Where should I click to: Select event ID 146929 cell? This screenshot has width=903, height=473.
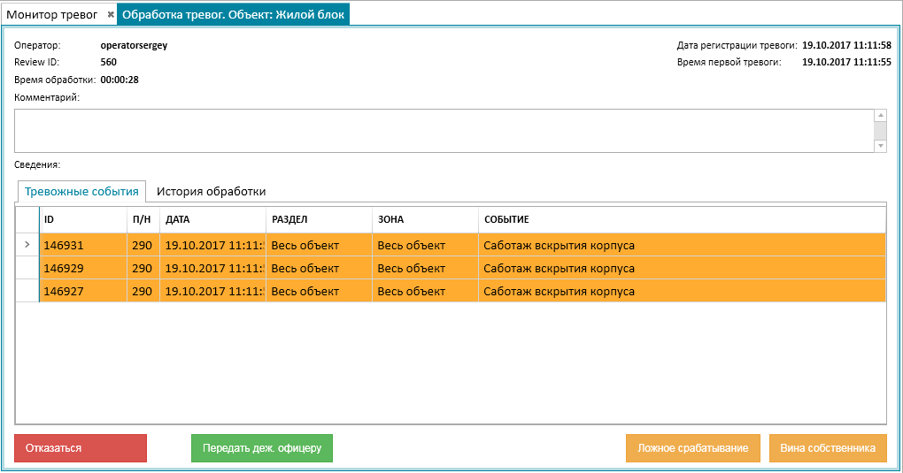point(83,268)
